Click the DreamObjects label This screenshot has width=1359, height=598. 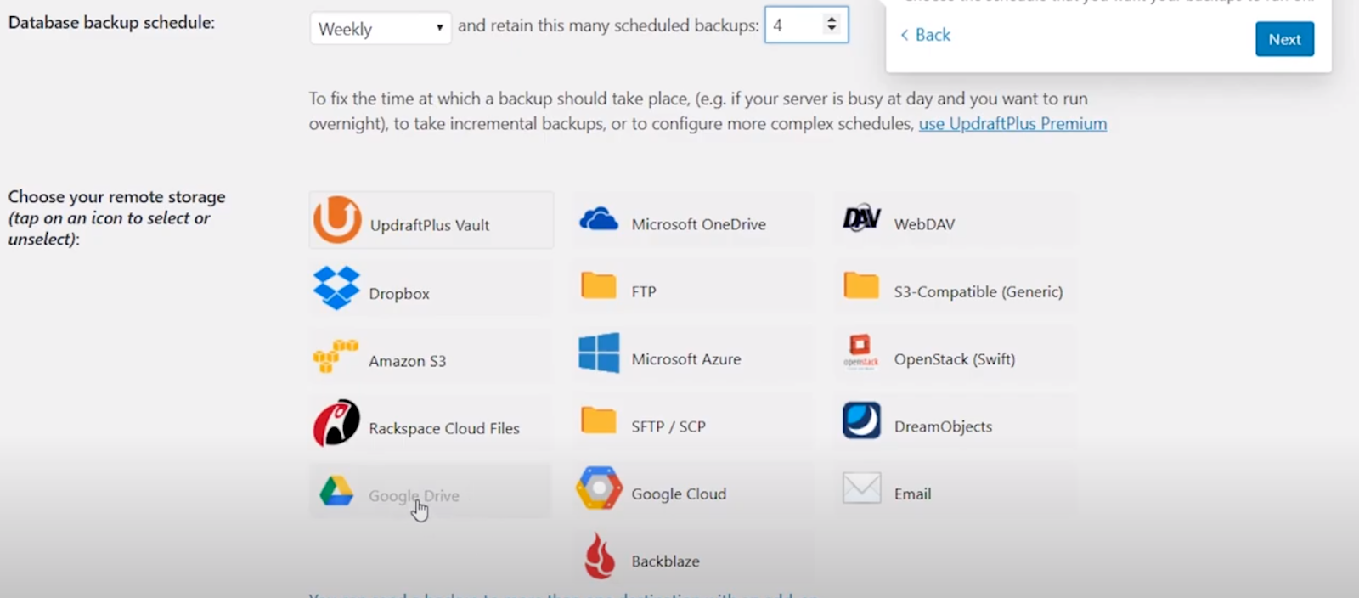point(943,426)
